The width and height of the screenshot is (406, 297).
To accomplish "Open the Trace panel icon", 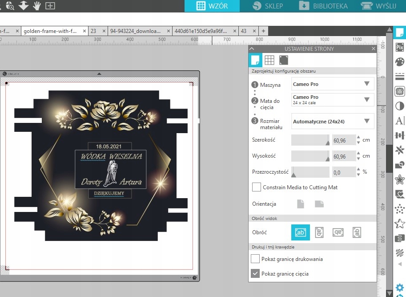I will click(x=399, y=91).
